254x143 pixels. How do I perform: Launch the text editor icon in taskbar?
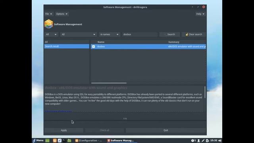(x=60, y=141)
